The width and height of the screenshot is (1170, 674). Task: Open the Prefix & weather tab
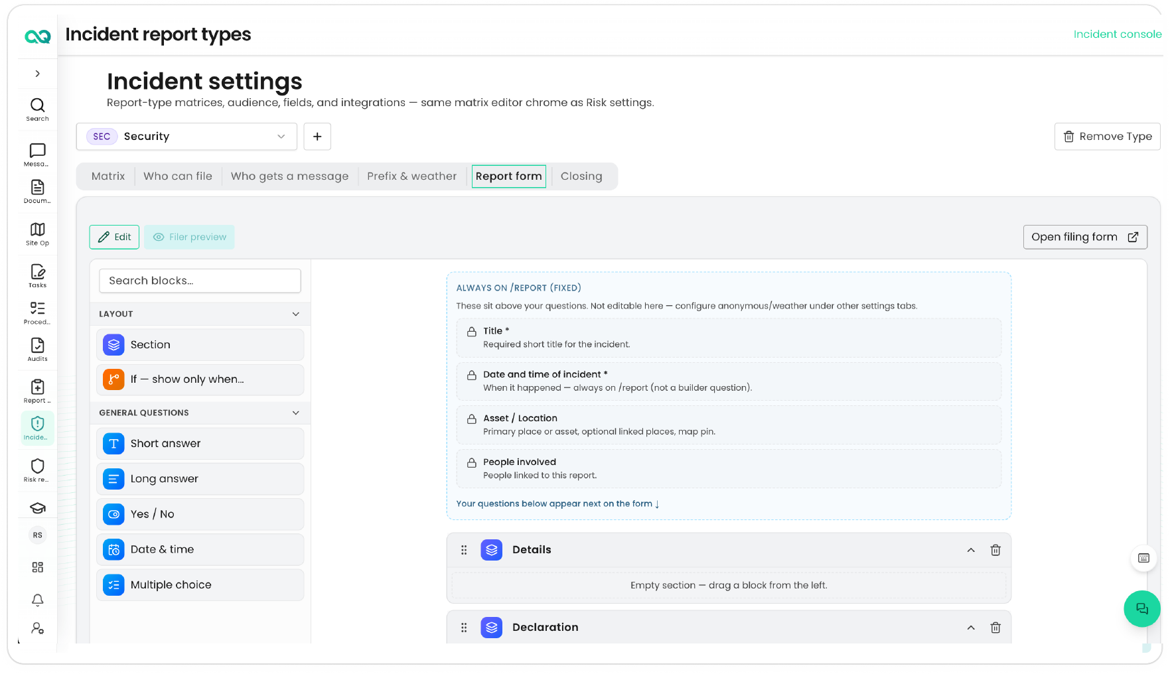(x=412, y=176)
